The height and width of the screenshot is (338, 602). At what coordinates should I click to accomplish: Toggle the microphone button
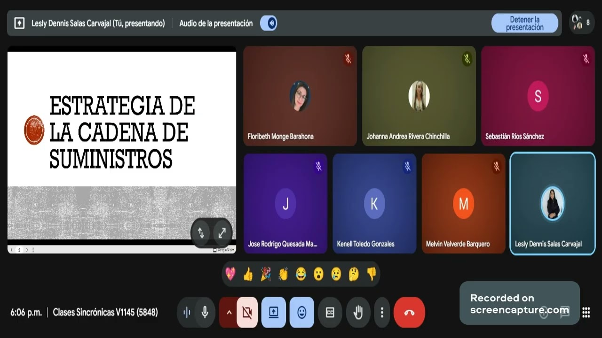point(205,312)
